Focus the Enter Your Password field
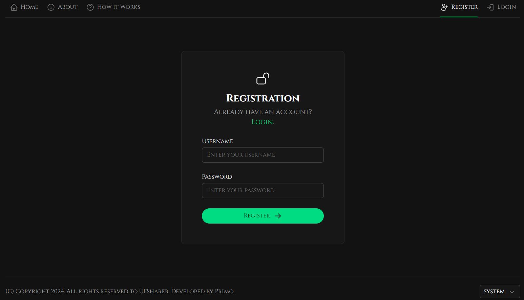Viewport: 524px width, 300px height. tap(263, 190)
